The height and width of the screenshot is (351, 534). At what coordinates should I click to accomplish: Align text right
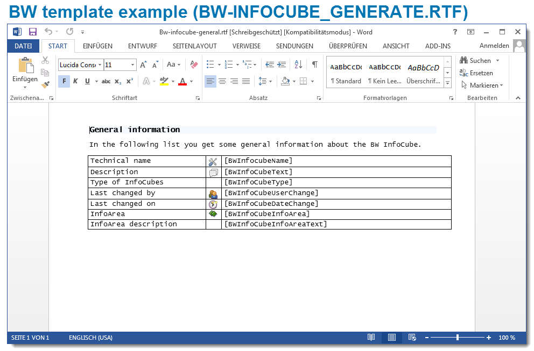(234, 82)
